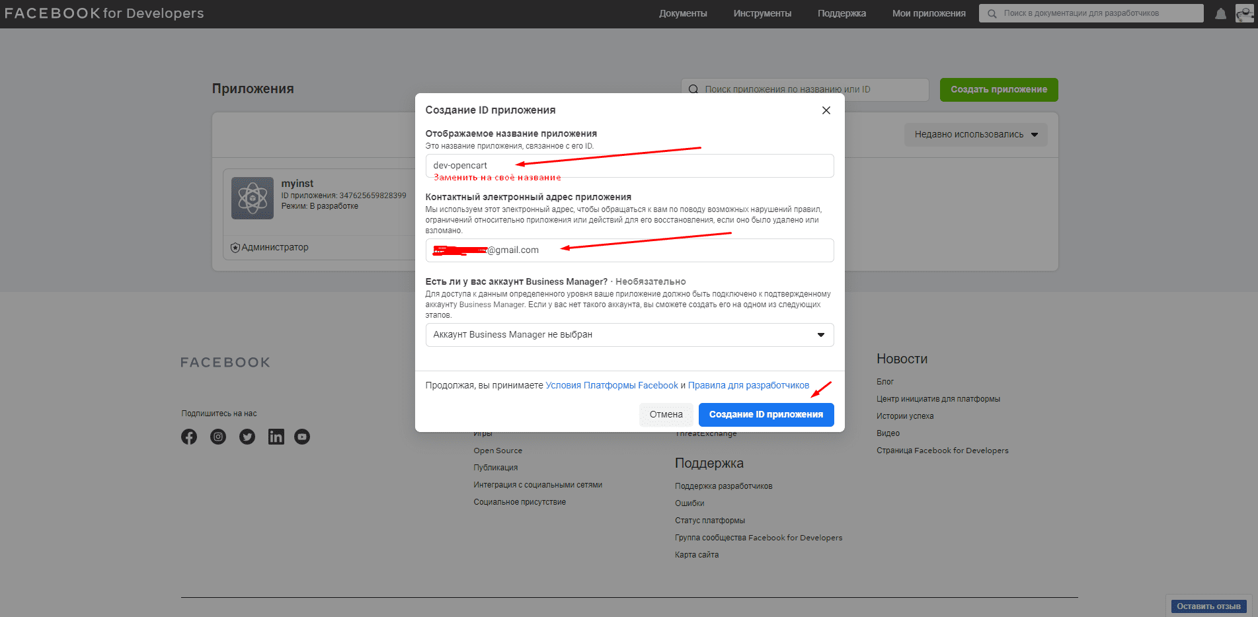
Task: Open the Инструменты menu
Action: pyautogui.click(x=762, y=13)
